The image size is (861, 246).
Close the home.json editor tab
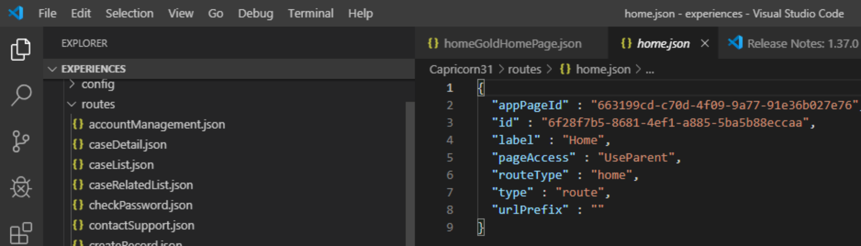click(705, 43)
